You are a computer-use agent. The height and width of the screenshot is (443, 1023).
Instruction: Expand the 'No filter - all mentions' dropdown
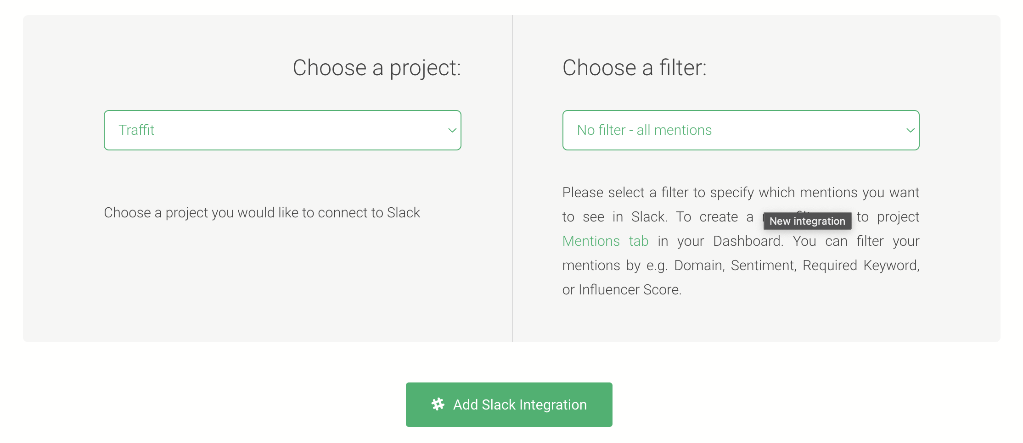[741, 130]
